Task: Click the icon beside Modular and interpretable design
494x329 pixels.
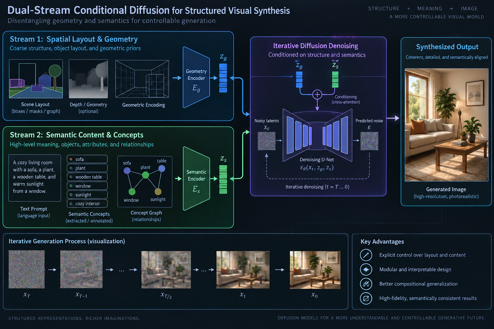Action: 366,270
